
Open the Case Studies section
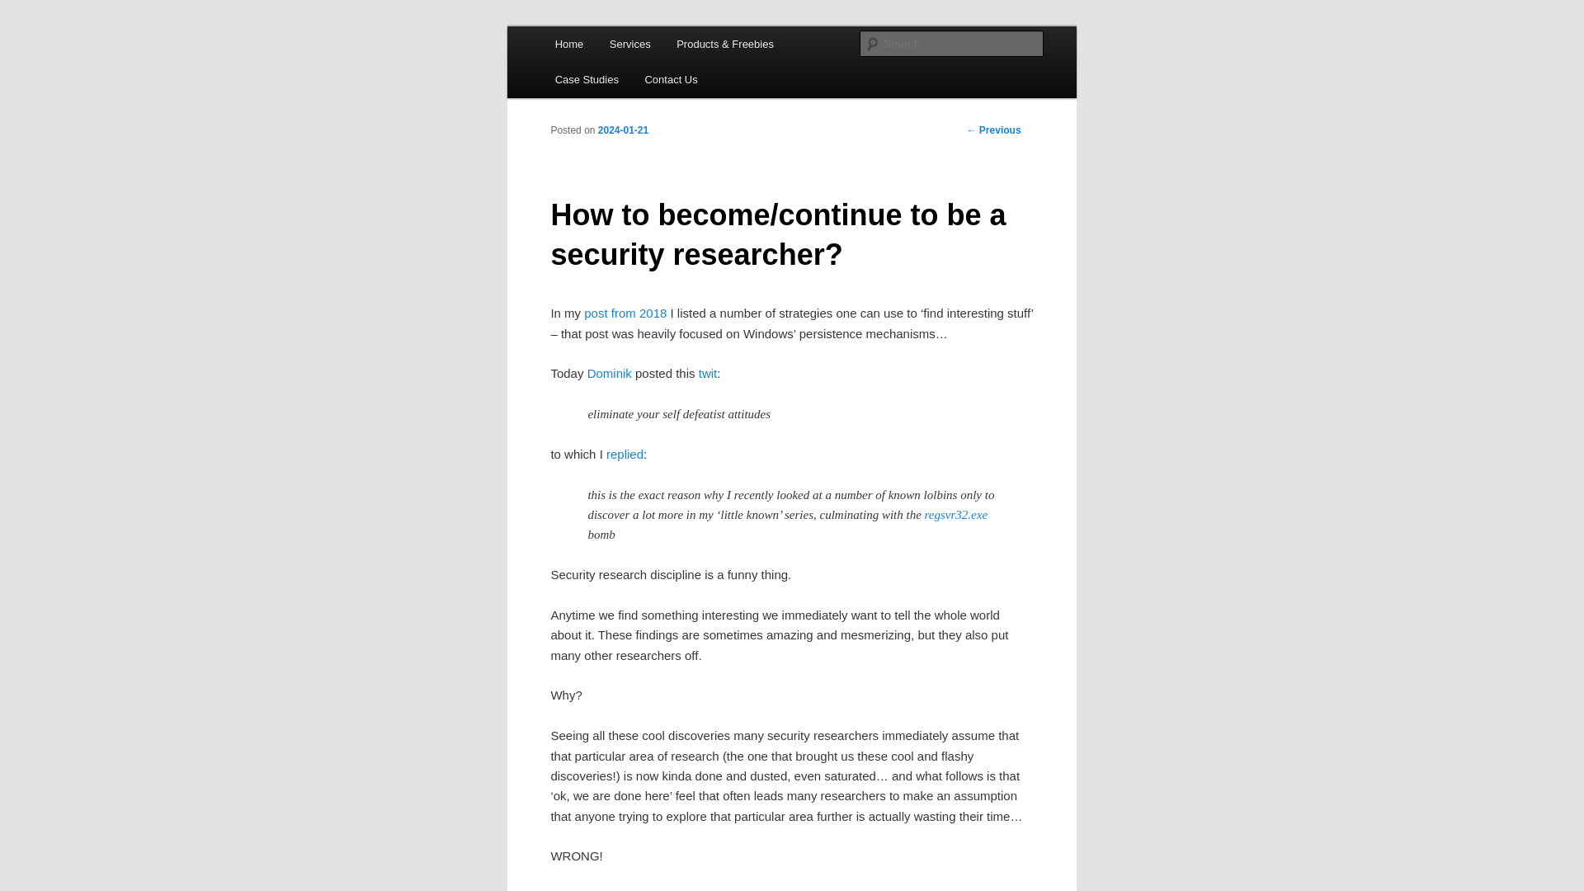pos(587,78)
